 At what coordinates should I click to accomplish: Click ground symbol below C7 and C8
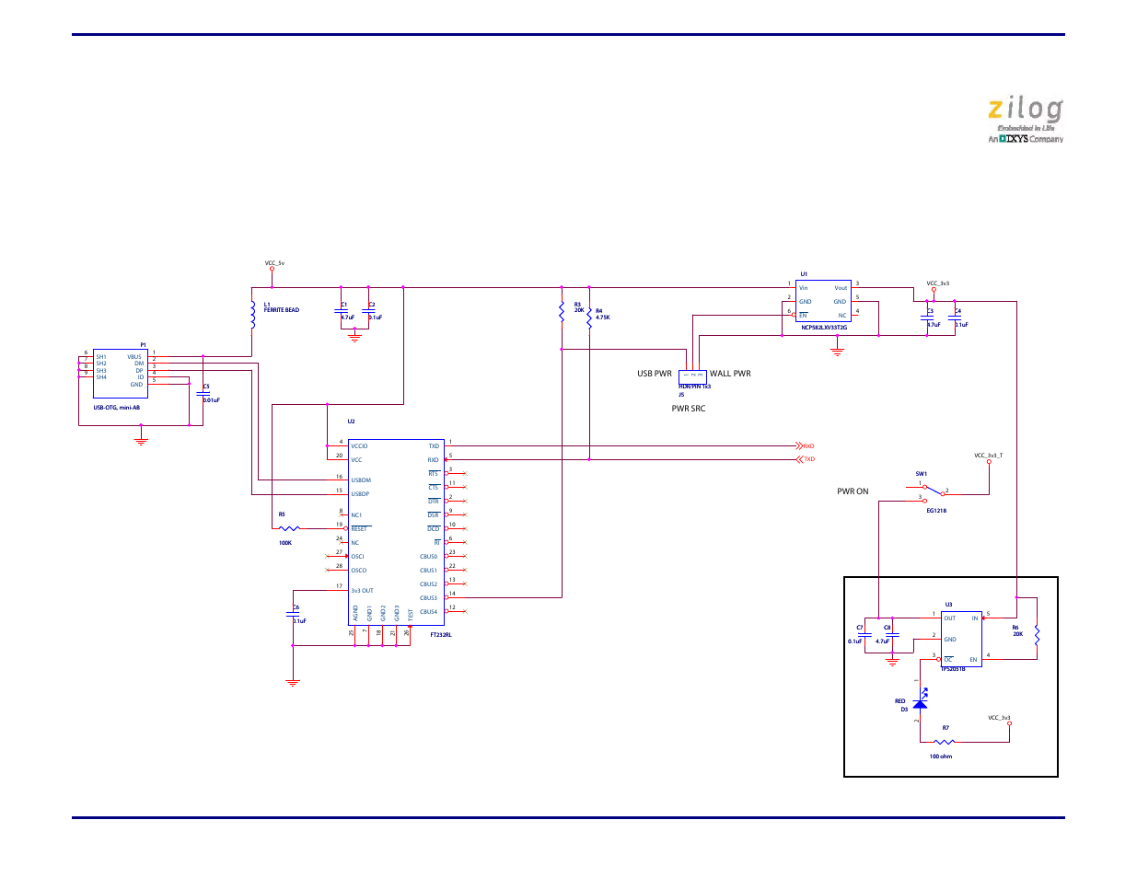coord(892,661)
